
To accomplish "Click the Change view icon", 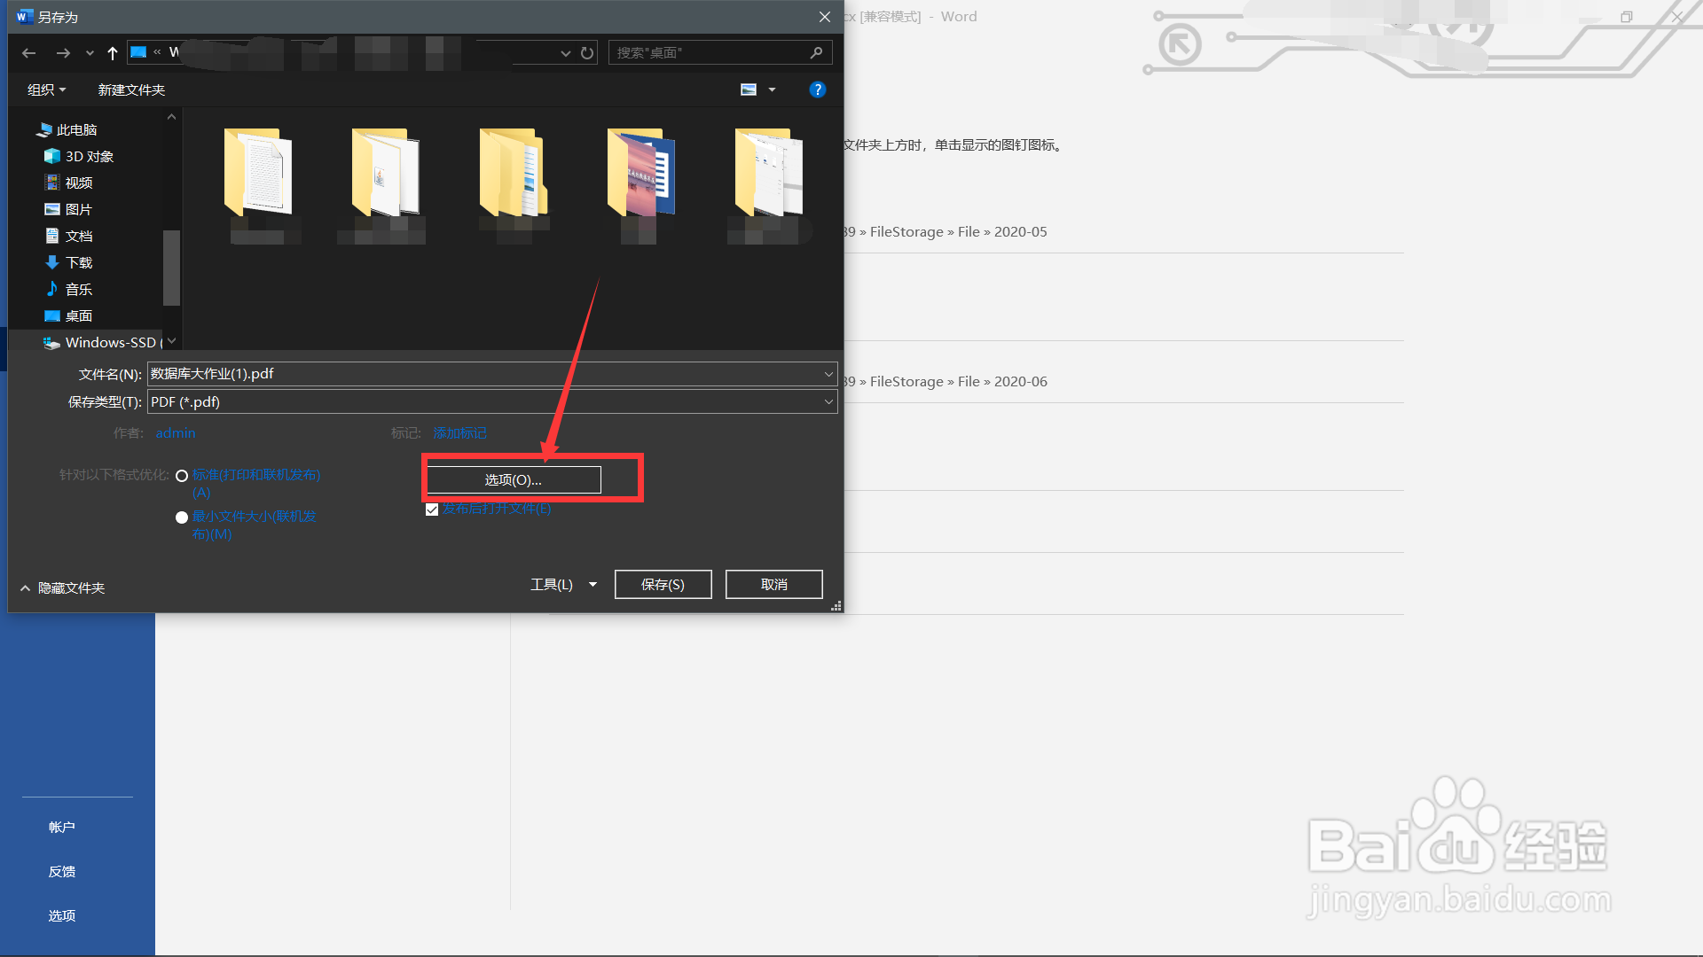I will 749,89.
